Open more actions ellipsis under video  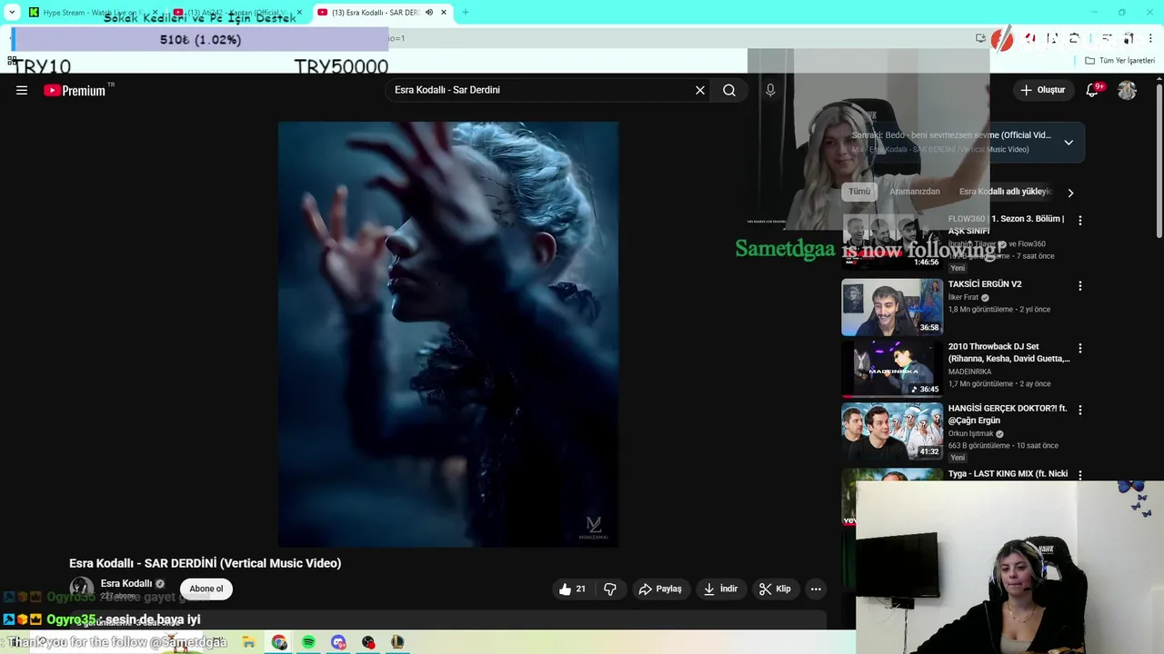[816, 589]
